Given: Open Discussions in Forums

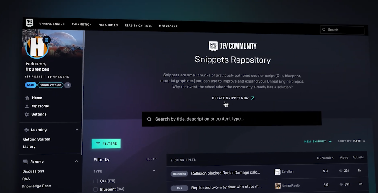Looking at the screenshot, I should (x=33, y=171).
